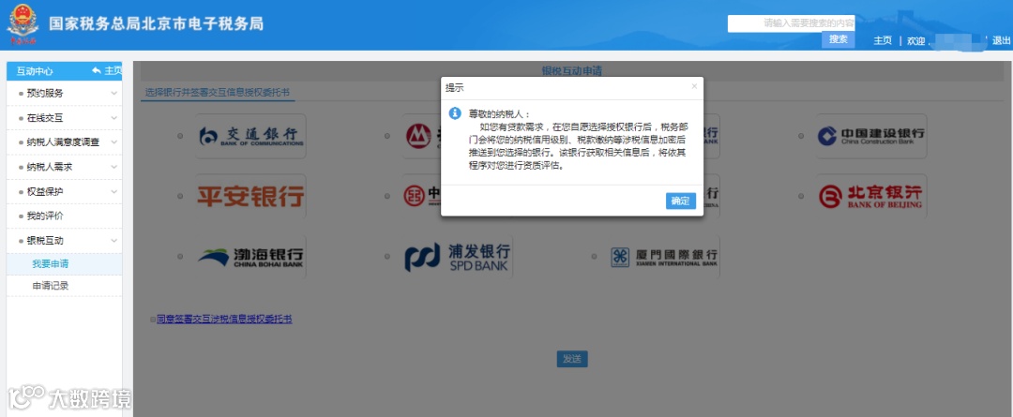This screenshot has width=1013, height=417.
Task: Expand the 纳税人需求 chevron
Action: pos(114,167)
